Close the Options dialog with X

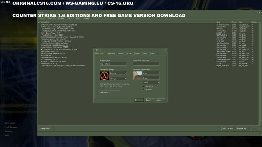tap(166, 50)
